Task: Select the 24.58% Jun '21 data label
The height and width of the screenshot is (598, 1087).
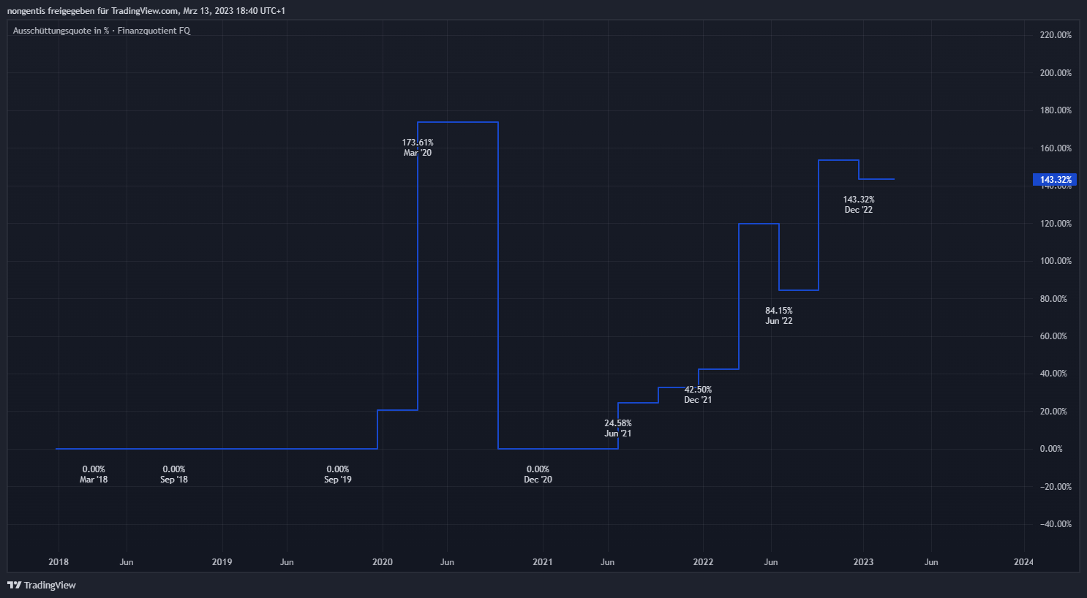Action: pos(617,428)
